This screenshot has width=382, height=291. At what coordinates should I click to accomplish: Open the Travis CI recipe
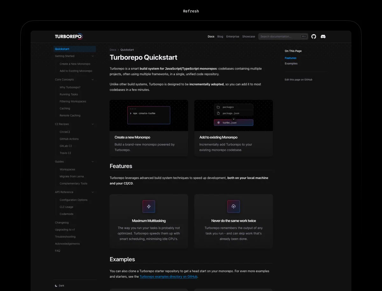pos(65,153)
